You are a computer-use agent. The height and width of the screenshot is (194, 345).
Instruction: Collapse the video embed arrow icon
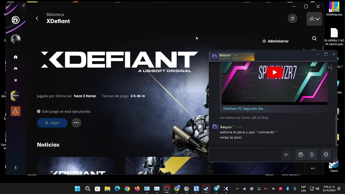point(326,109)
